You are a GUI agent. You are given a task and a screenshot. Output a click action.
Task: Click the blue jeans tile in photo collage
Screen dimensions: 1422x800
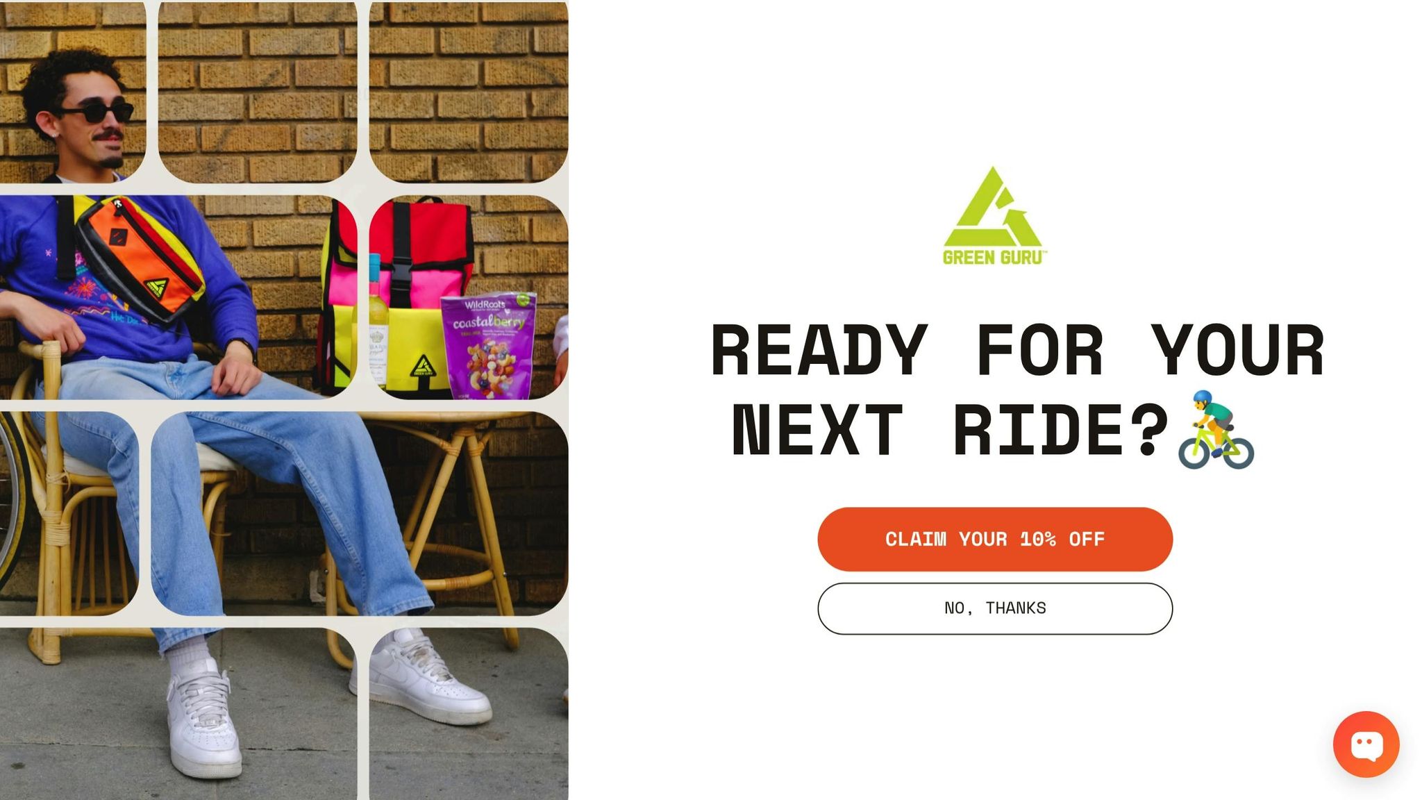pos(359,513)
